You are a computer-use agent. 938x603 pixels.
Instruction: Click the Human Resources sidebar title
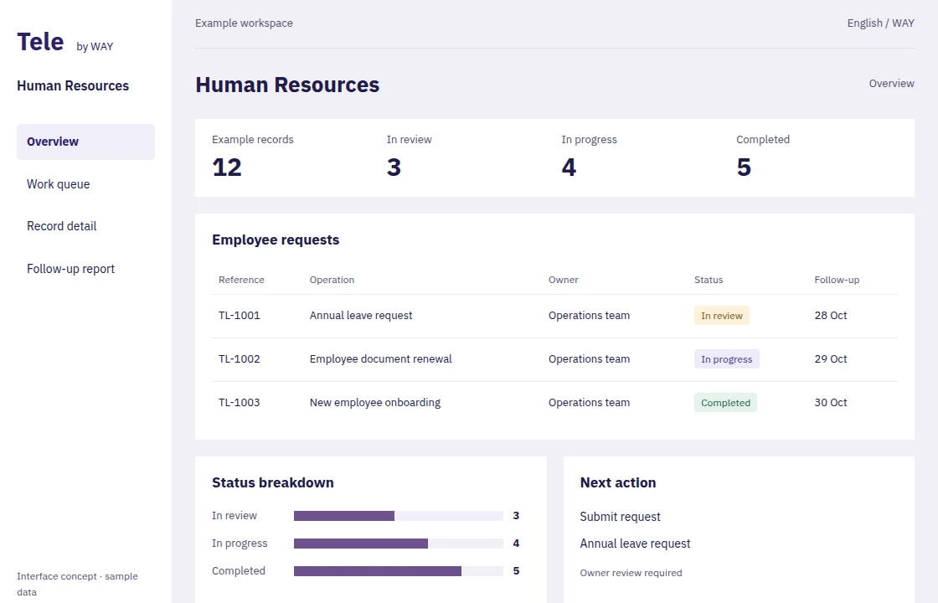click(73, 86)
